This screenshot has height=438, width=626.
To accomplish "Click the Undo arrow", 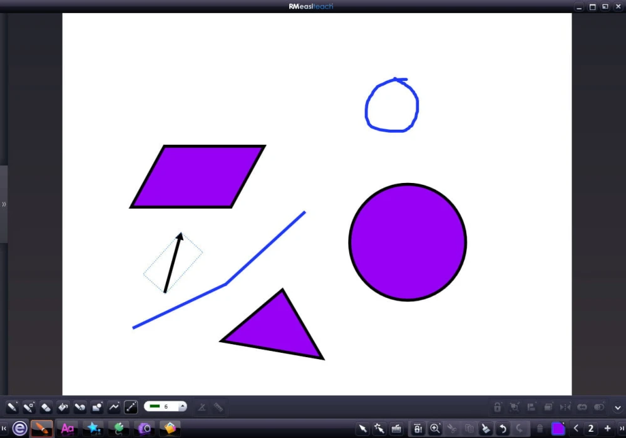I will pyautogui.click(x=503, y=429).
